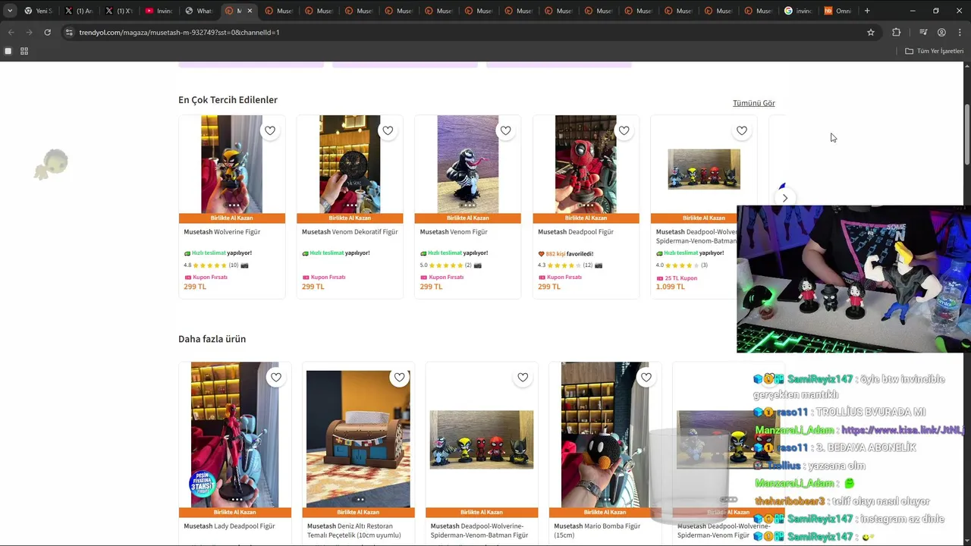The image size is (971, 546).
Task: Click the forward navigation arrow
Action: tap(29, 33)
